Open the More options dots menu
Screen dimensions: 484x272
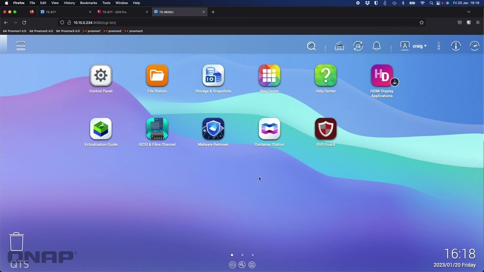click(439, 46)
